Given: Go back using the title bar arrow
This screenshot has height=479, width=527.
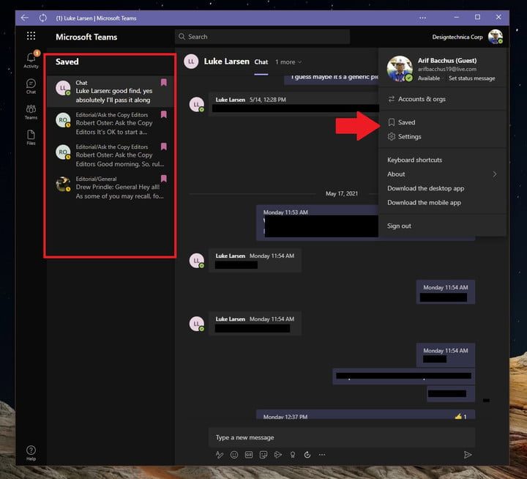Looking at the screenshot, I should click(25, 18).
